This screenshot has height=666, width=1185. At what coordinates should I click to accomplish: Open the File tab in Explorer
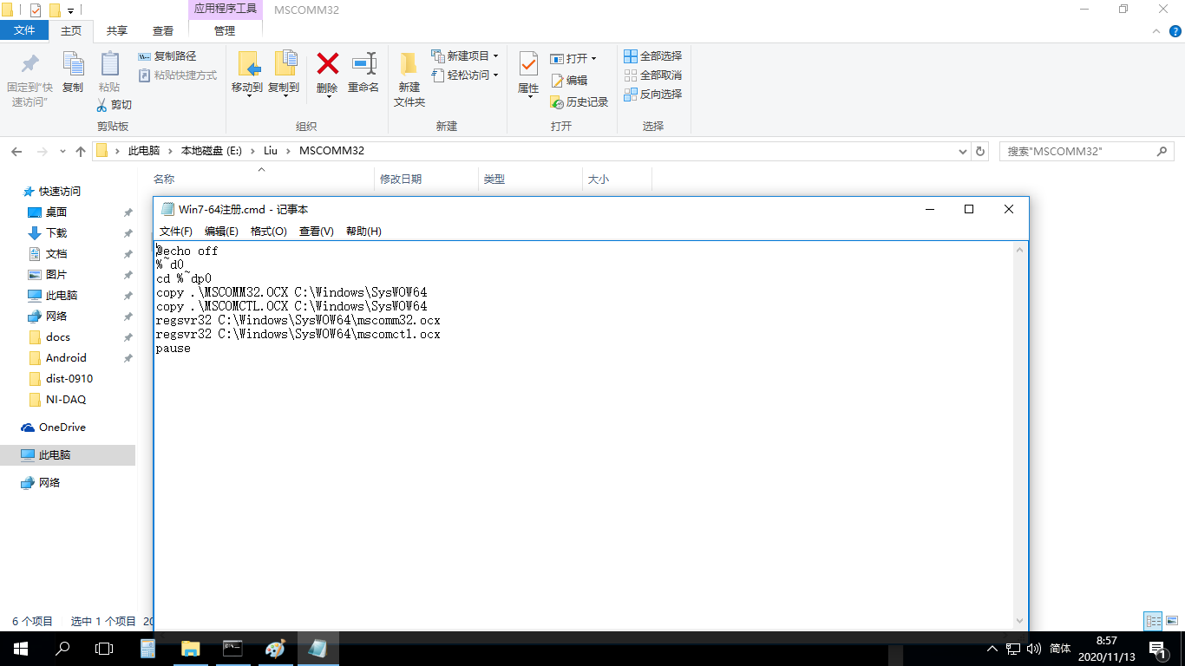click(24, 30)
